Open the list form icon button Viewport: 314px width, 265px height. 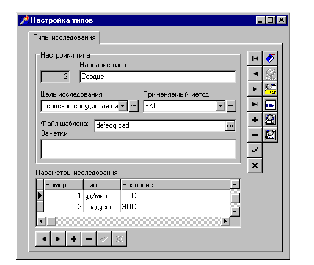[270, 104]
